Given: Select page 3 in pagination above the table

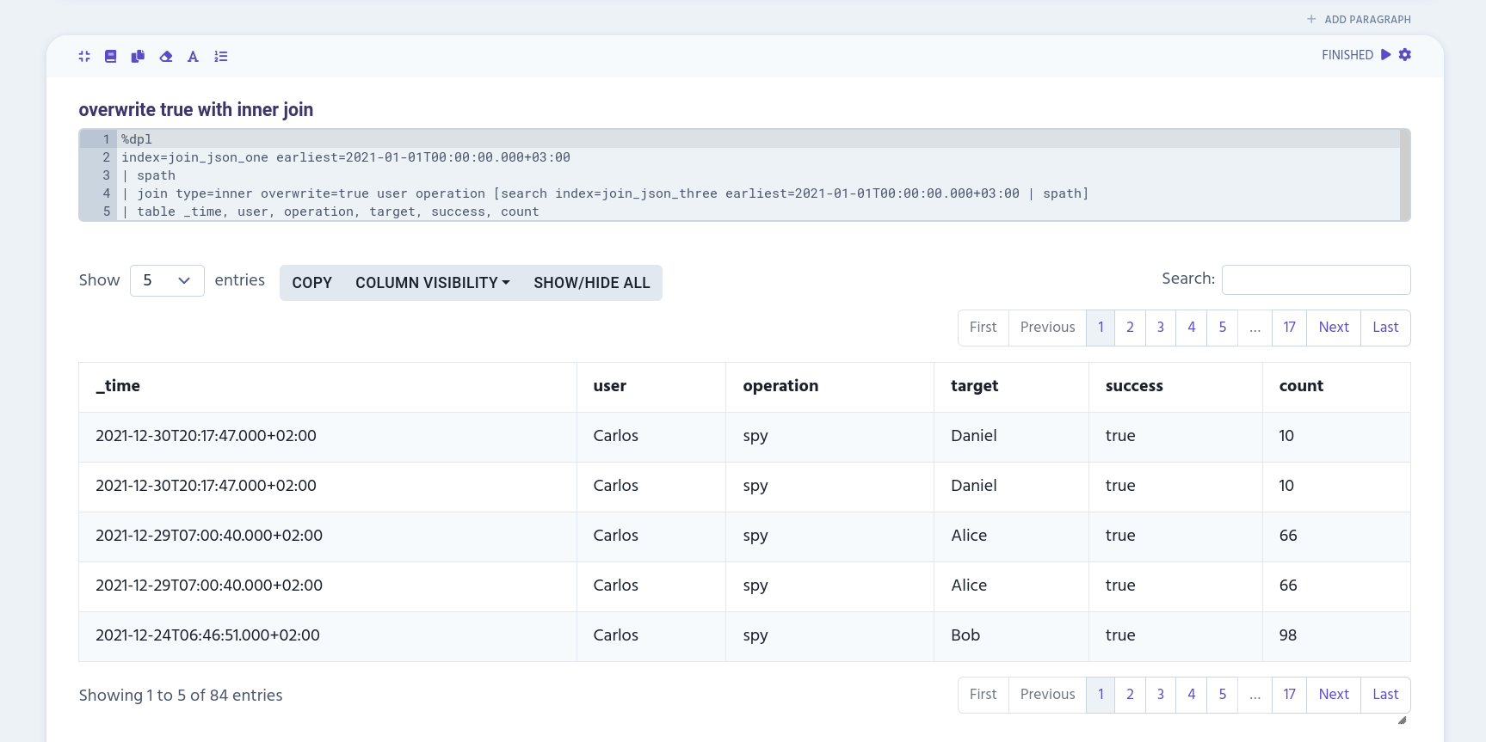Looking at the screenshot, I should click(1161, 328).
